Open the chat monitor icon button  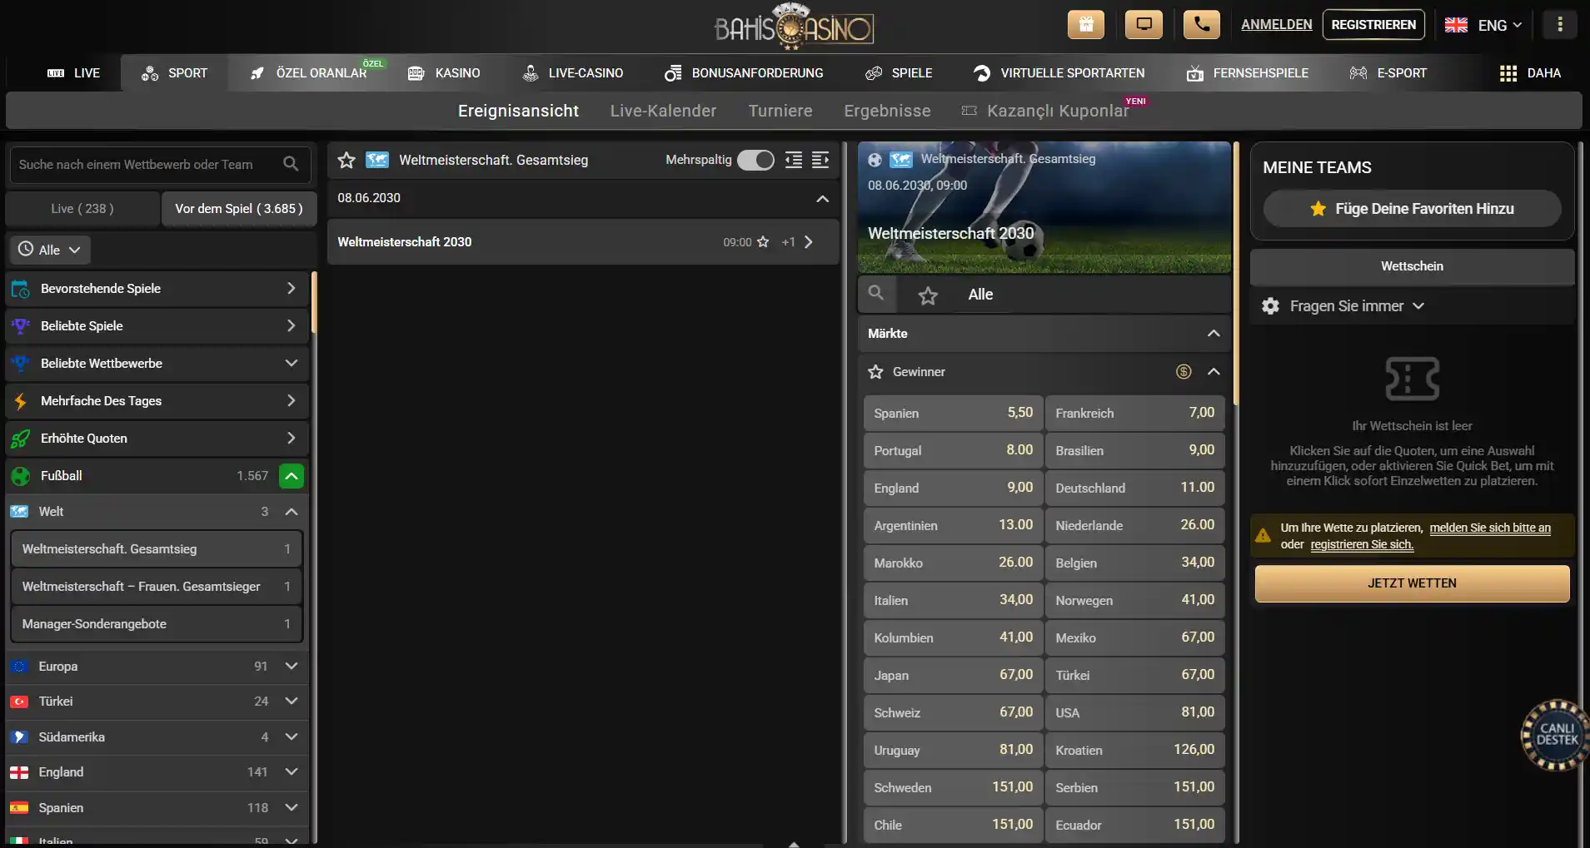pyautogui.click(x=1144, y=24)
